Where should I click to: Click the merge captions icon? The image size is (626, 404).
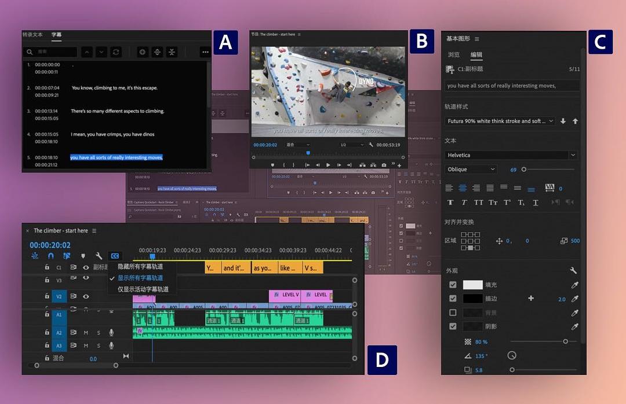pyautogui.click(x=172, y=52)
